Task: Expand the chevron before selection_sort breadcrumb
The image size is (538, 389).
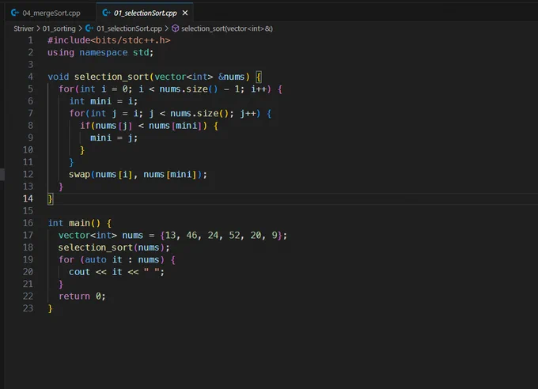Action: [167, 28]
